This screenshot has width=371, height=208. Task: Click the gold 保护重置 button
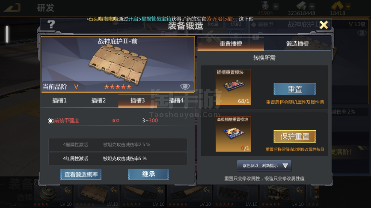coord(295,136)
